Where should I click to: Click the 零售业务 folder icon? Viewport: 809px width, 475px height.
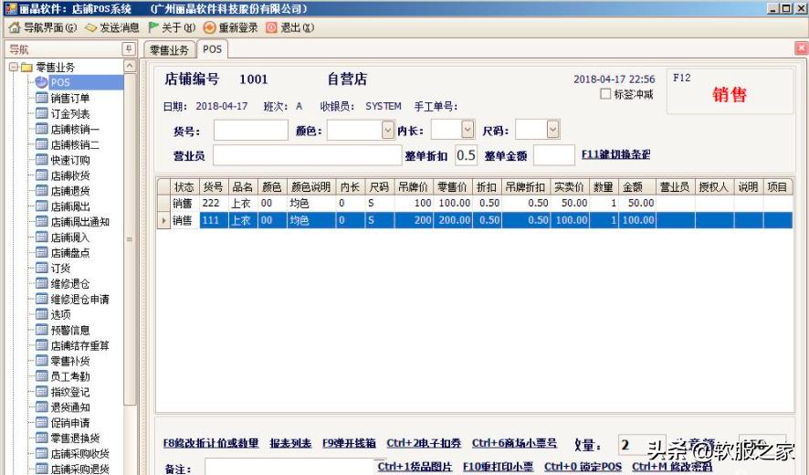[x=26, y=67]
